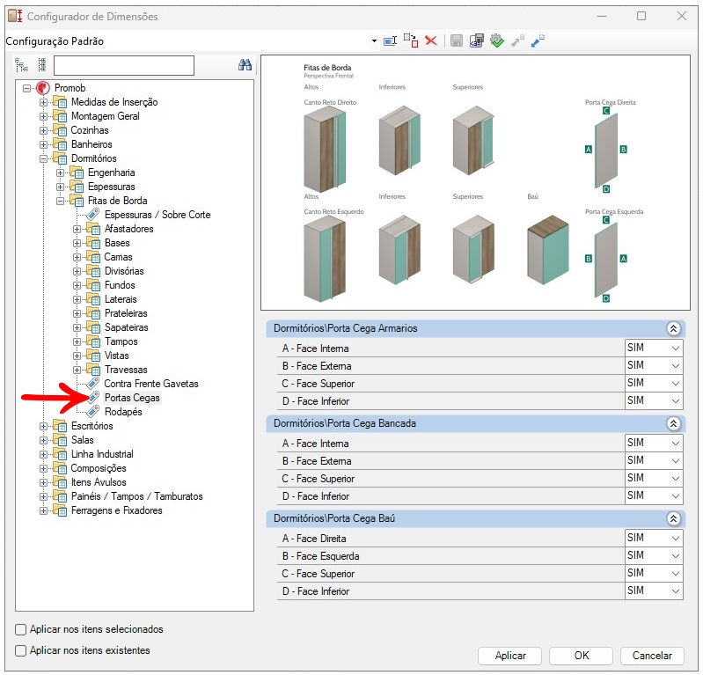
Task: Click the tree search text field
Action: [123, 65]
